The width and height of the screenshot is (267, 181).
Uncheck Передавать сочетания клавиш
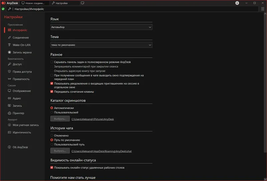[x=52, y=91]
